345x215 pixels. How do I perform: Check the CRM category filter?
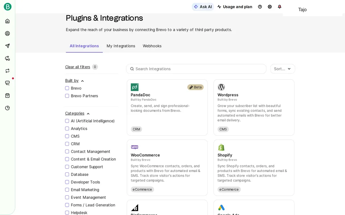coord(67,144)
